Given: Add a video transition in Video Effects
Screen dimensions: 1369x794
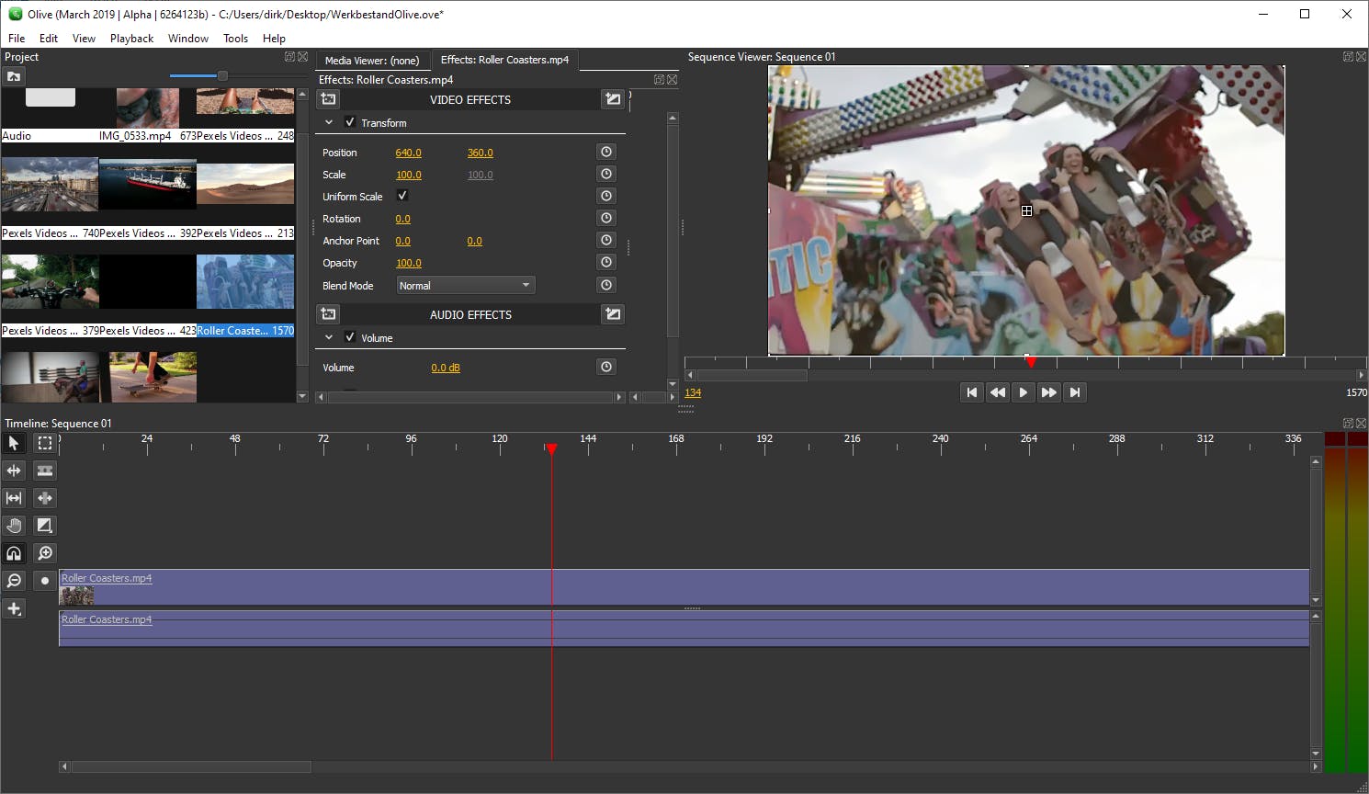Looking at the screenshot, I should pyautogui.click(x=613, y=99).
